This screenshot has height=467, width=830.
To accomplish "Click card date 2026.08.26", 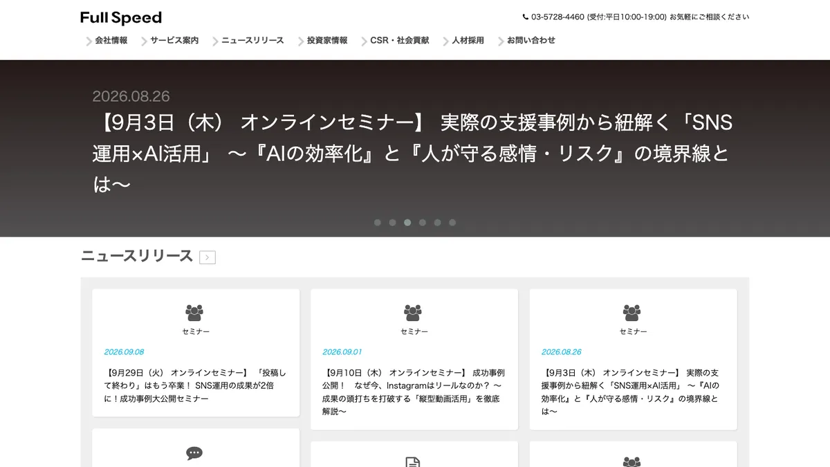I will 562,351.
